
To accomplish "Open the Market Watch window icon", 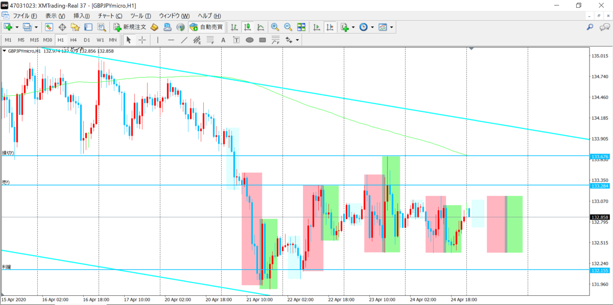I will point(49,27).
